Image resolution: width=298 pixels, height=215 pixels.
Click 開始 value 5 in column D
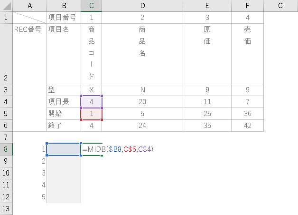pos(142,114)
